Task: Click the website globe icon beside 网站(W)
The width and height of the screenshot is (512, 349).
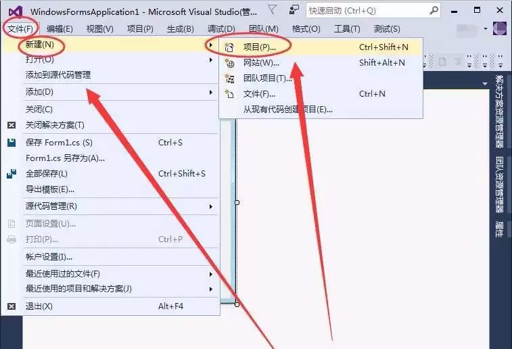Action: point(229,63)
